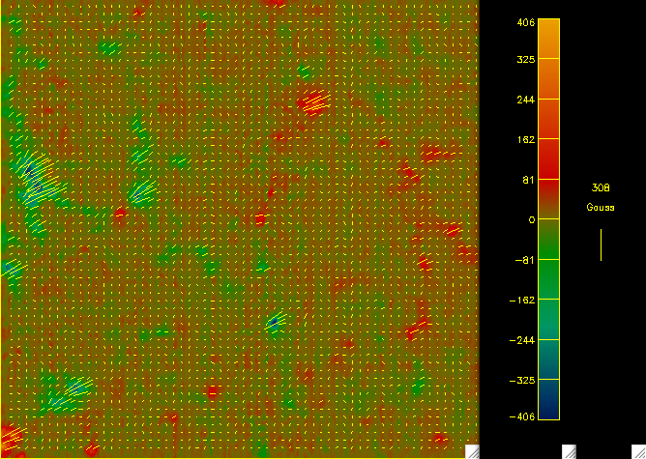Click the 308 vector scale value
Screen dimensions: 646x459
point(601,188)
